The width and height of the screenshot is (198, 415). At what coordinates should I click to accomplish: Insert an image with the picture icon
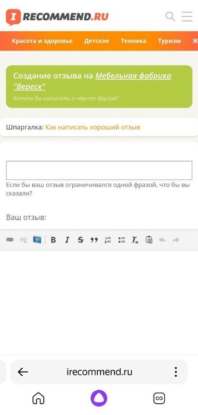[x=37, y=240]
